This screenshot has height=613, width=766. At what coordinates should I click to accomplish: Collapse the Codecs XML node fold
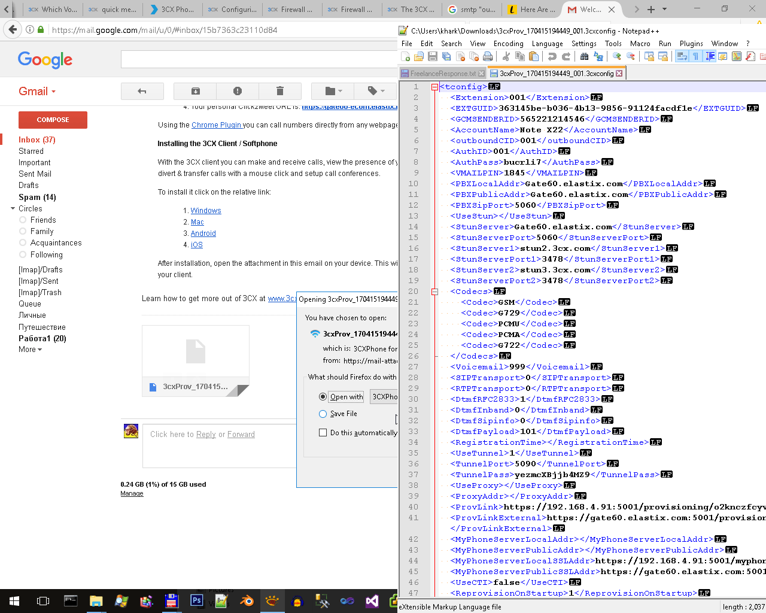click(x=434, y=292)
